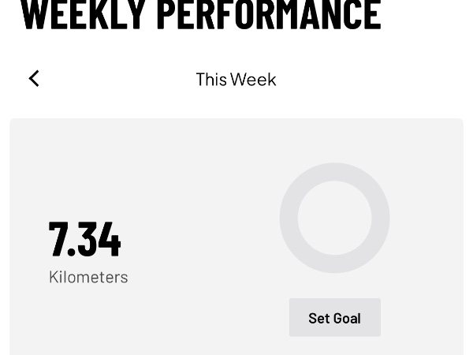Viewport: 473px width, 355px height.
Task: Tap the This Week header text
Action: pyautogui.click(x=236, y=79)
